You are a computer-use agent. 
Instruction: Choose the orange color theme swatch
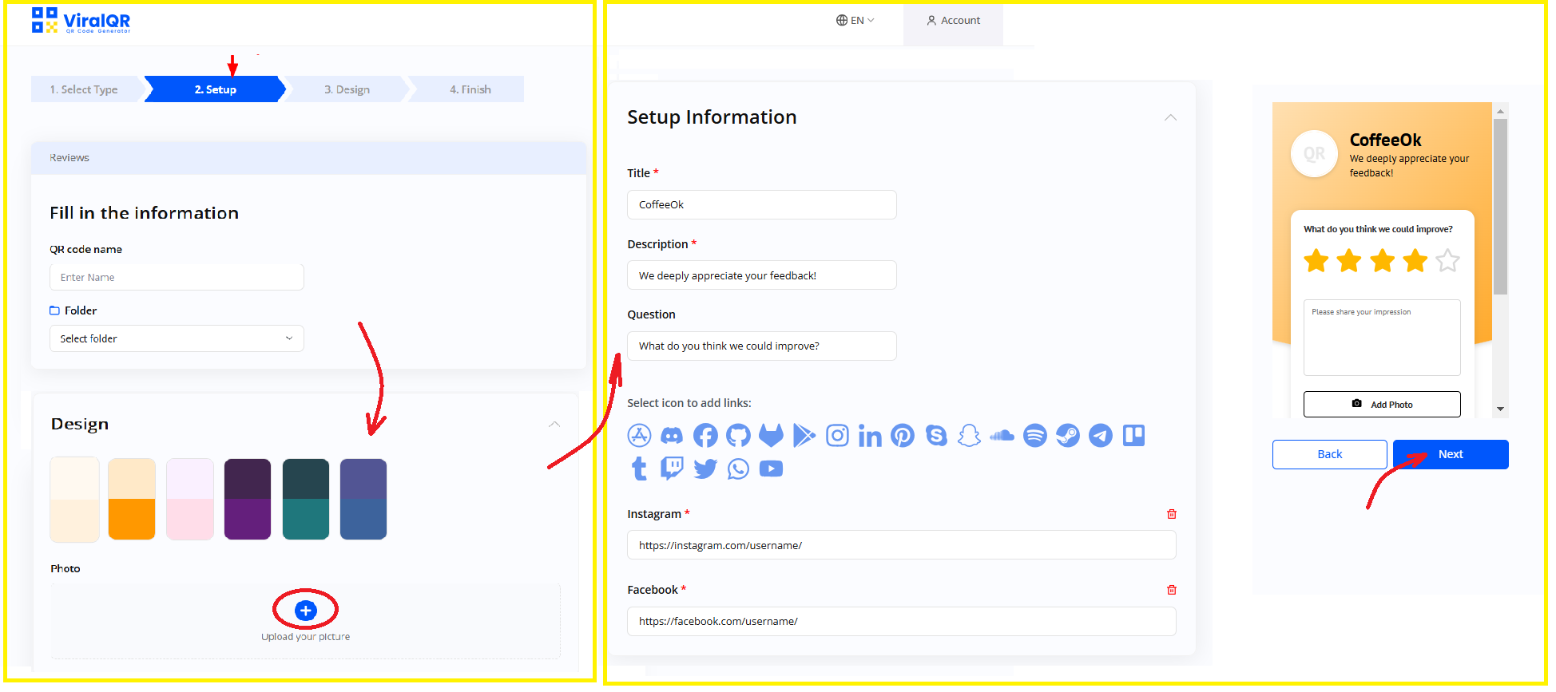point(132,500)
